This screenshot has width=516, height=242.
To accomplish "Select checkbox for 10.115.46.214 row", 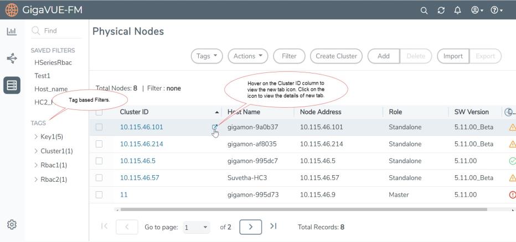I will point(99,144).
